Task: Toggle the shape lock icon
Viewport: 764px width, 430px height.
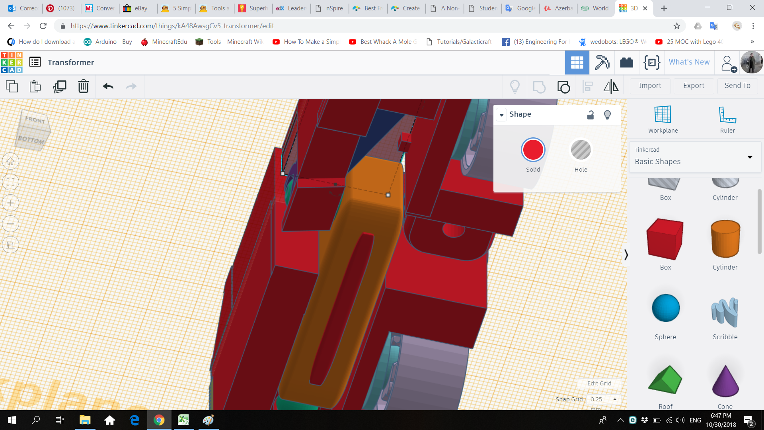Action: coord(591,115)
